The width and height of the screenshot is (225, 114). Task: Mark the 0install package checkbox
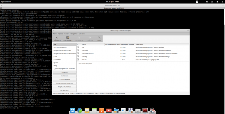[x=78, y=59]
